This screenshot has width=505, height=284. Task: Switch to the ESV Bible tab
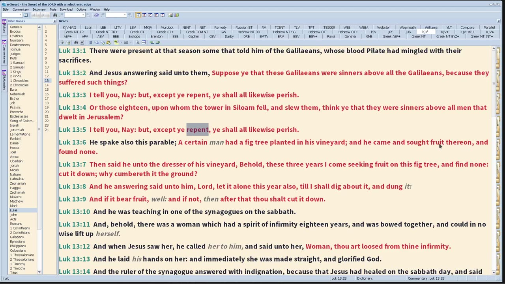pyautogui.click(x=296, y=36)
